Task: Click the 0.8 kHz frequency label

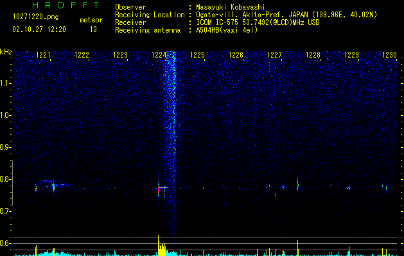Action: click(5, 179)
